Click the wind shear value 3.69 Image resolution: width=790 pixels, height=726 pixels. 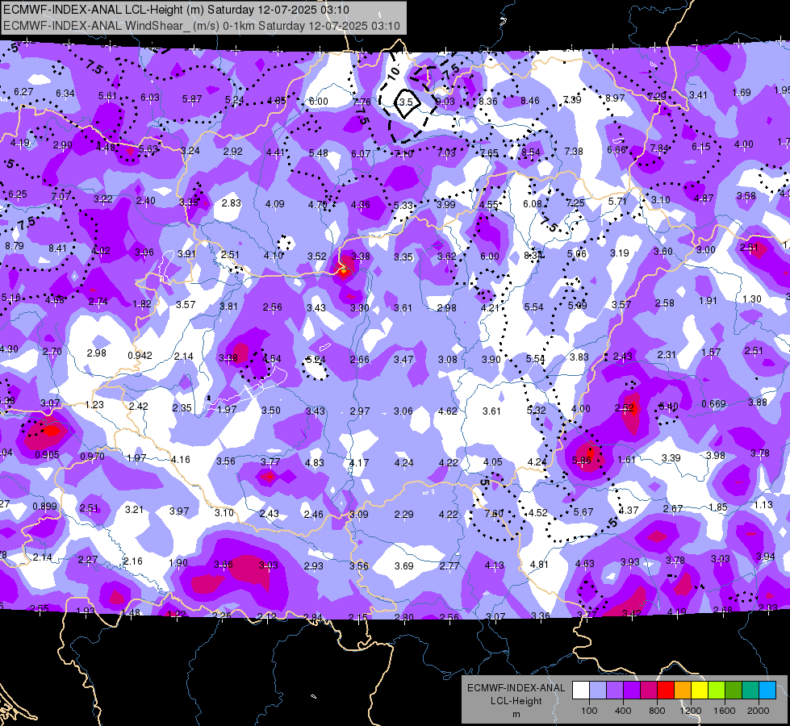[x=404, y=565]
